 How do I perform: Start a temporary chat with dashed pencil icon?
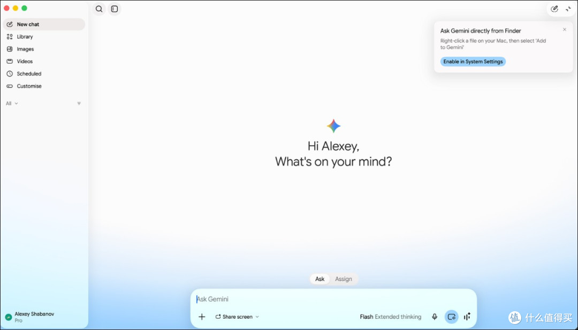tap(554, 9)
